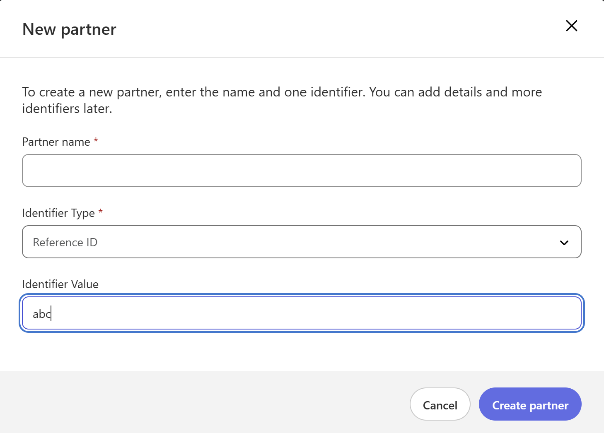Click the Identifier Value field containing abc
The image size is (604, 433).
click(302, 313)
